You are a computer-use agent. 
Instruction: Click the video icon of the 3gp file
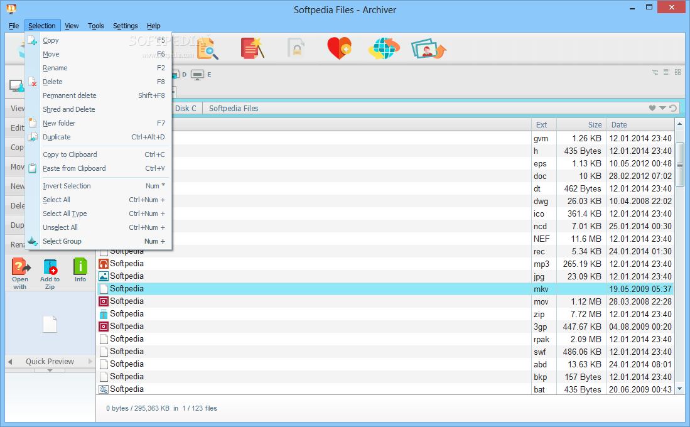(x=104, y=327)
